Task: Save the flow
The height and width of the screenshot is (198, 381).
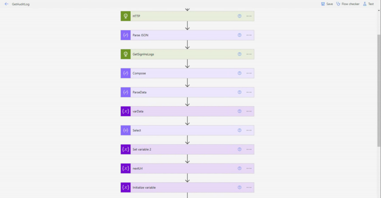Action: pos(327,4)
